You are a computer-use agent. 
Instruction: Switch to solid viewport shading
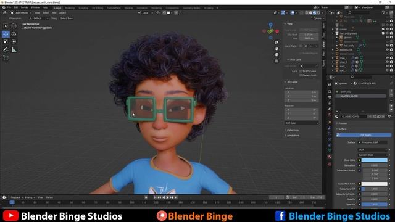310,13
